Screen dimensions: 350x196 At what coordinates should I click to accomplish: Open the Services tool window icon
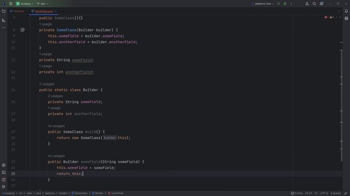tap(4, 165)
